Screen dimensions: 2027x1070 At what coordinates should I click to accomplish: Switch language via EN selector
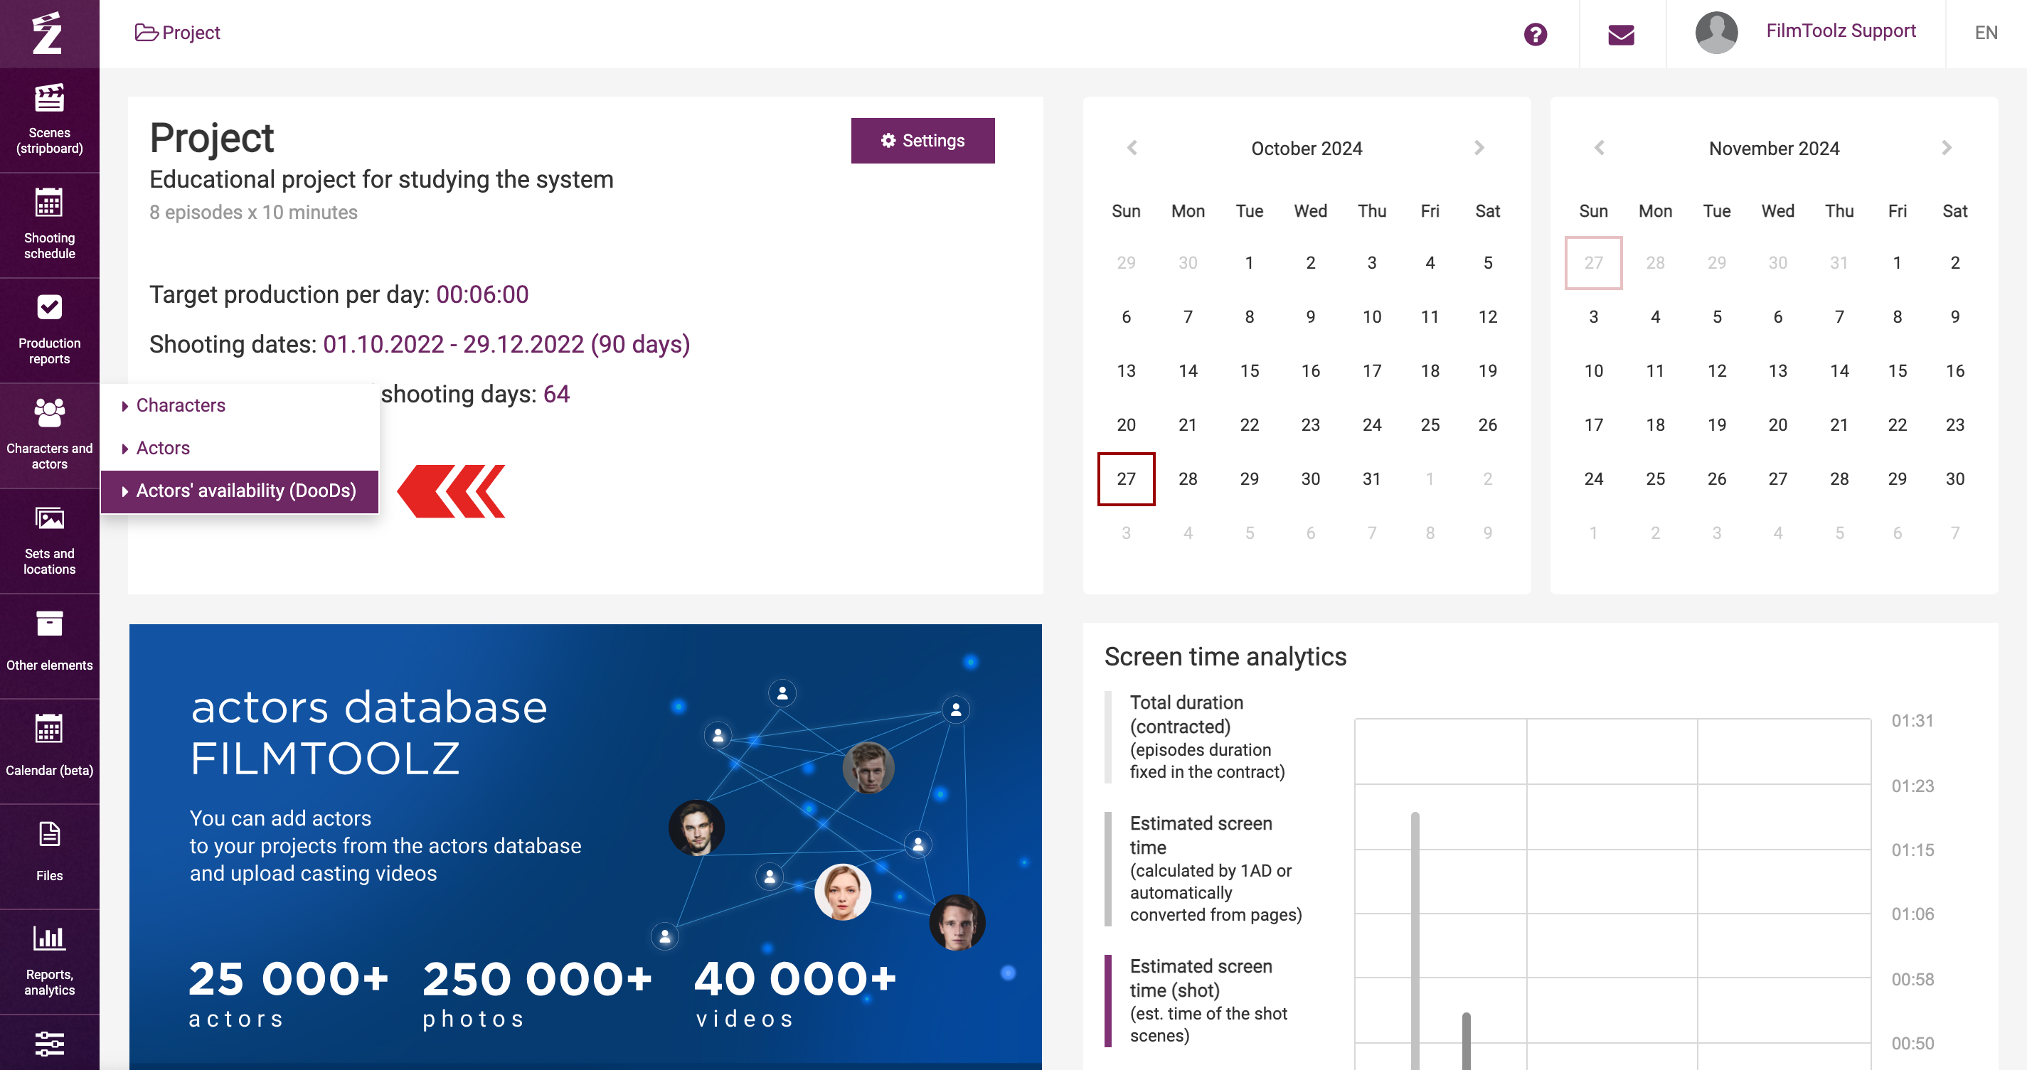point(1985,33)
